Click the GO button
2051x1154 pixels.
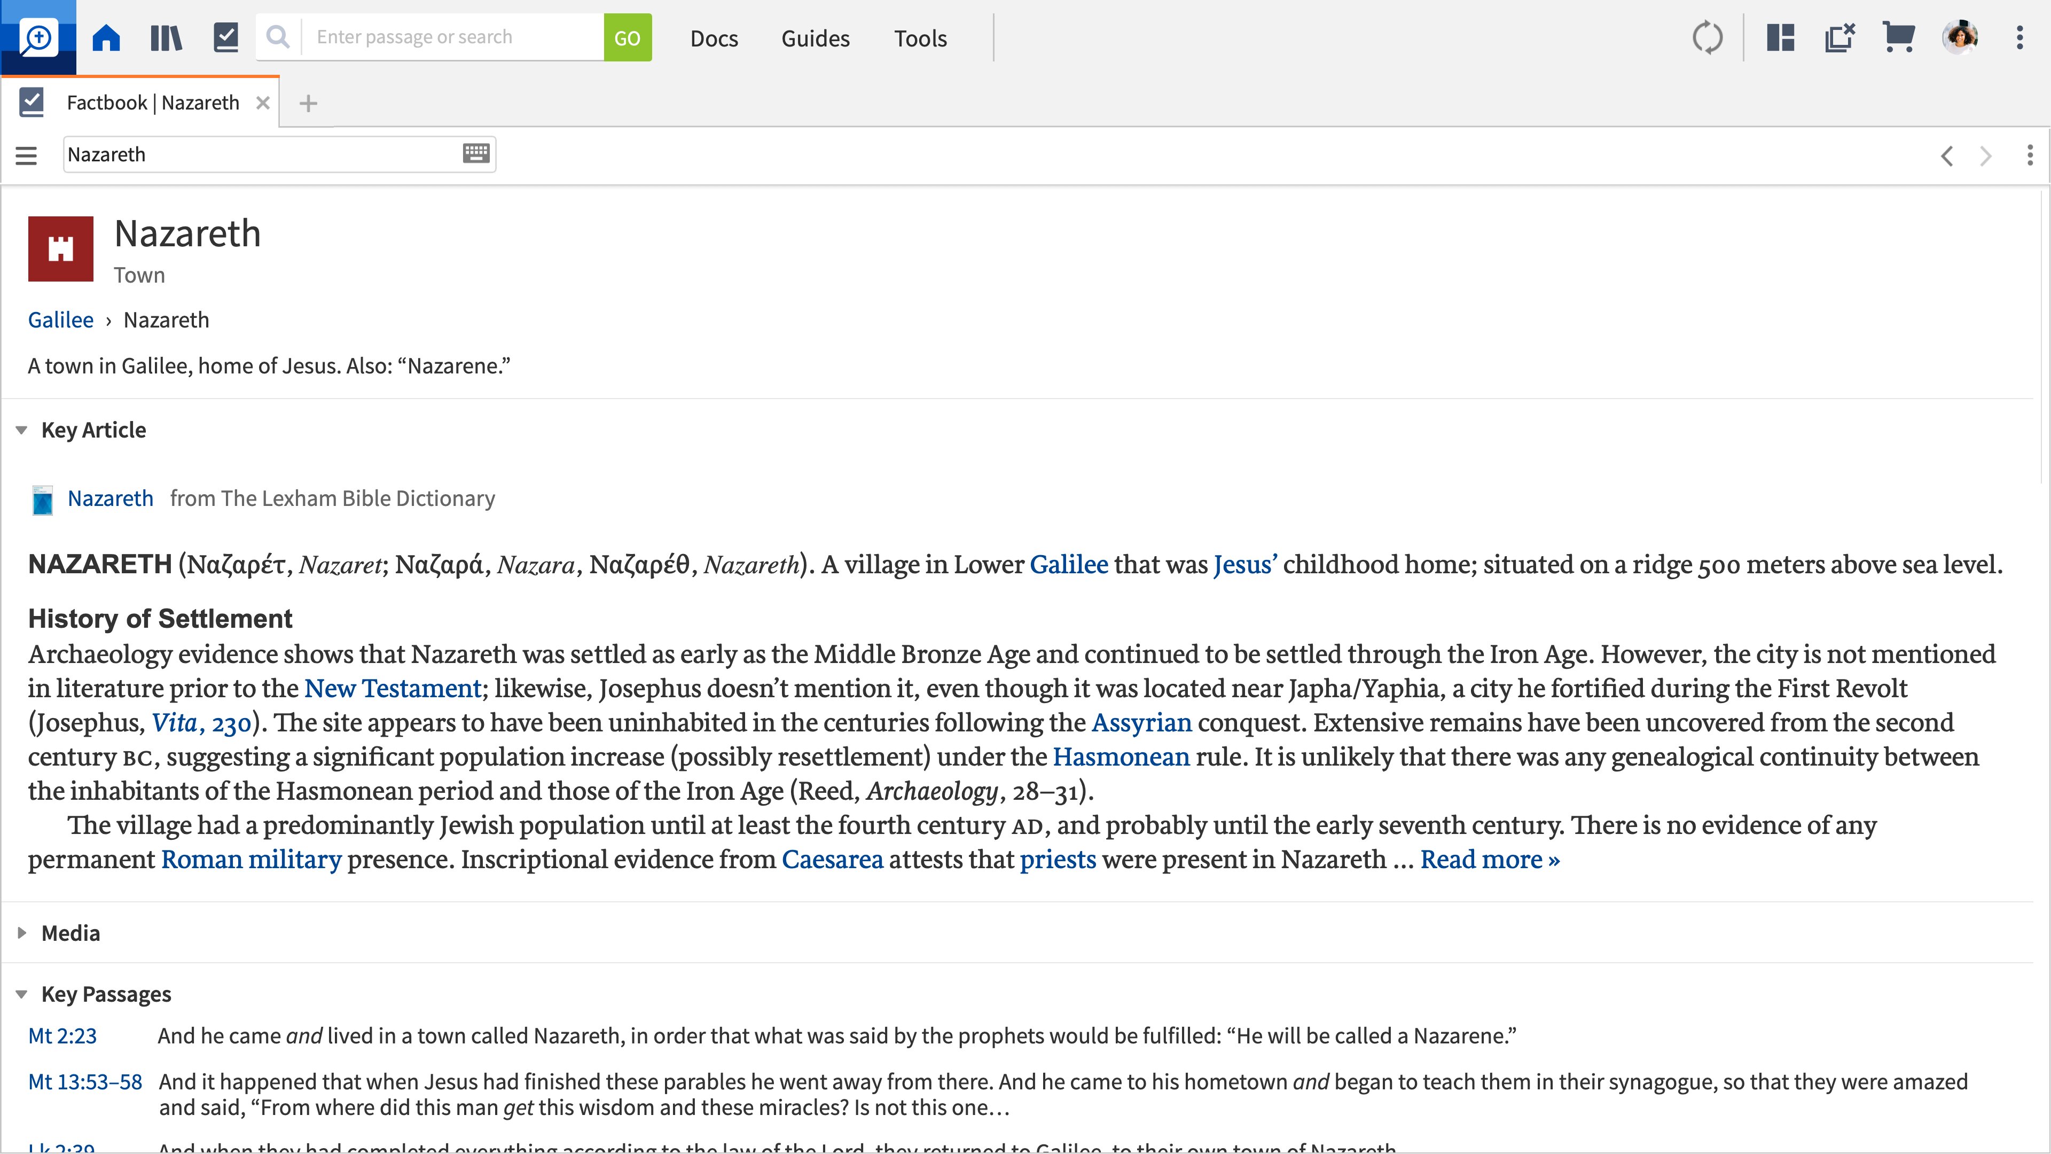[628, 37]
